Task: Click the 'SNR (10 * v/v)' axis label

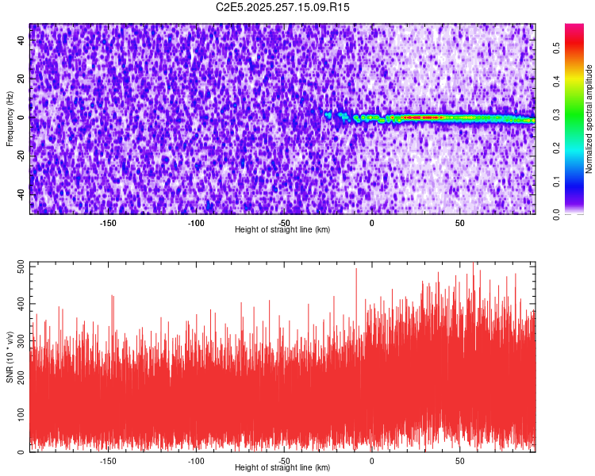Action: tap(10, 357)
